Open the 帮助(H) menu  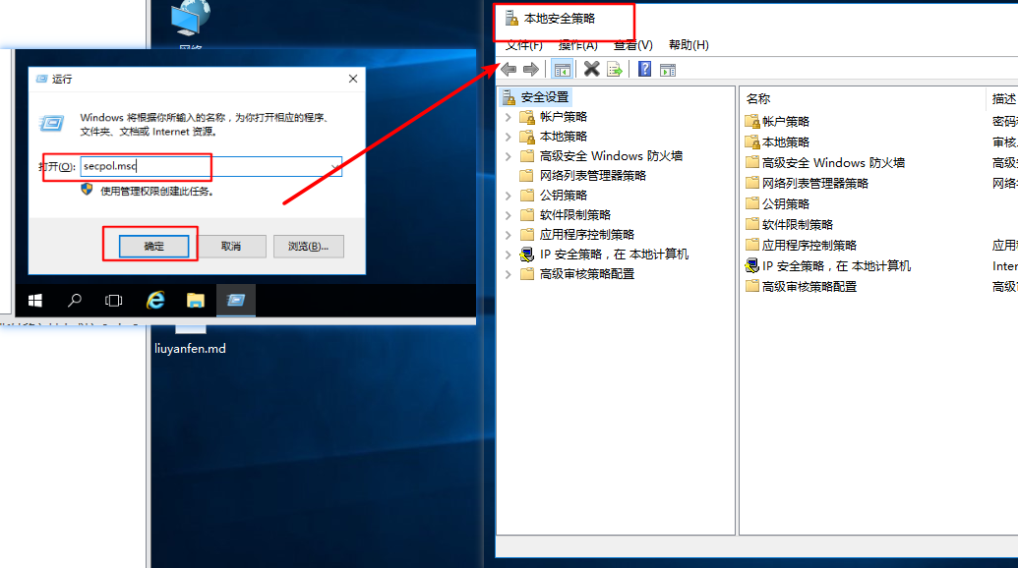point(689,45)
